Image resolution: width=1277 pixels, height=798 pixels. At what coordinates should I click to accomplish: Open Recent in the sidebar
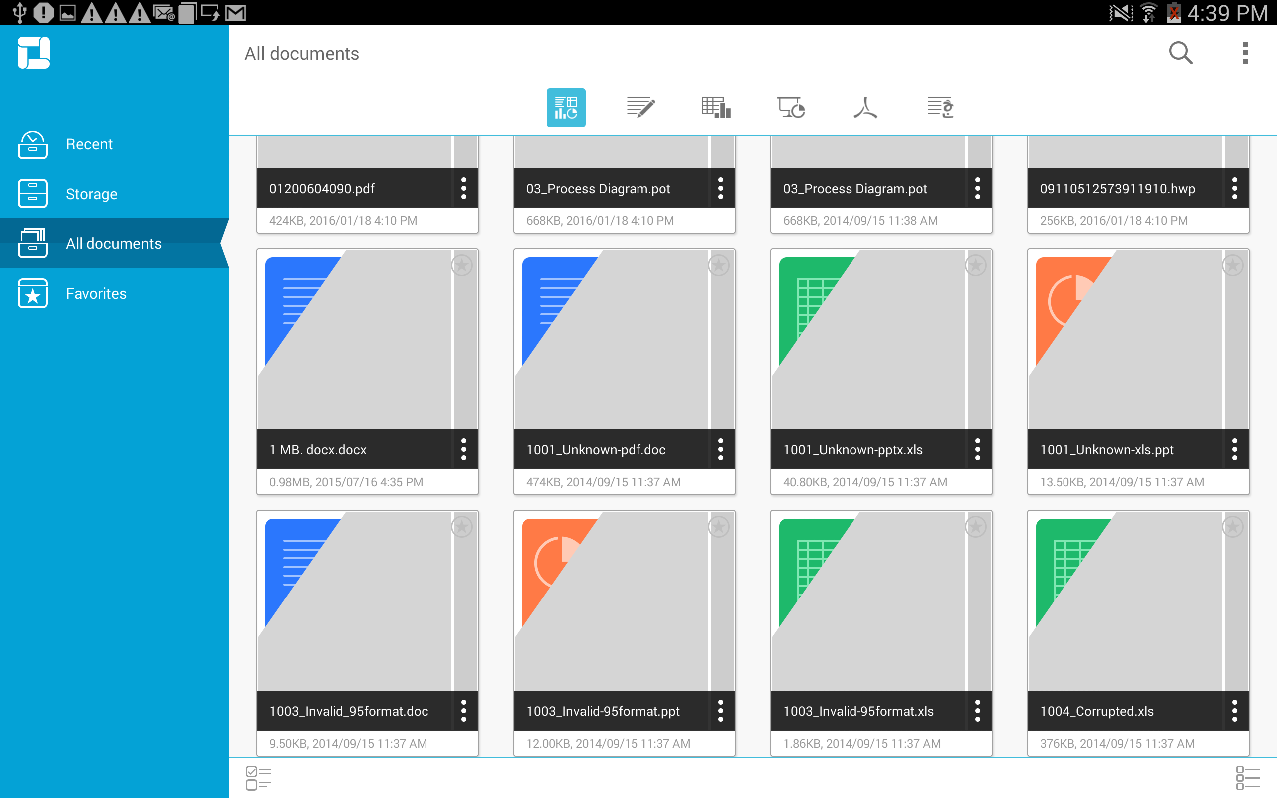tap(115, 144)
